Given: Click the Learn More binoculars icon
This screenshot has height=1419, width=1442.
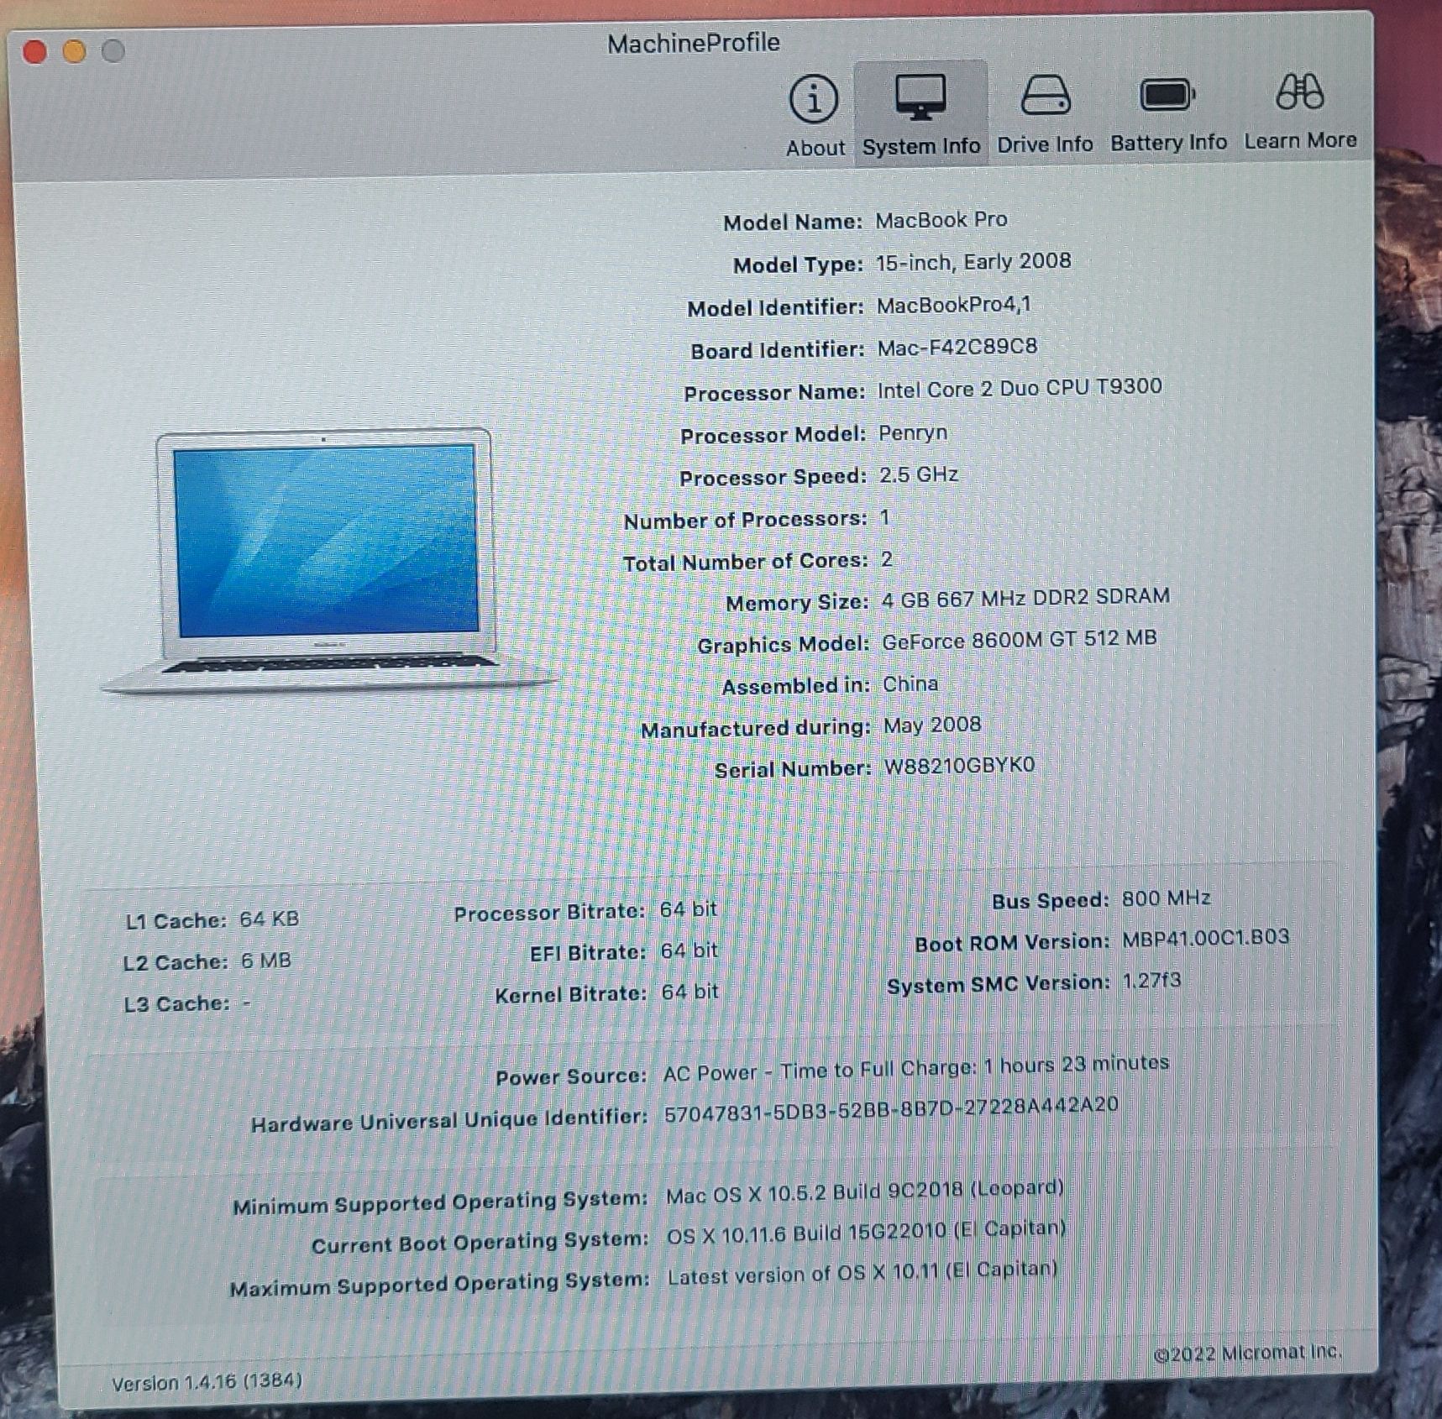Looking at the screenshot, I should (1299, 94).
